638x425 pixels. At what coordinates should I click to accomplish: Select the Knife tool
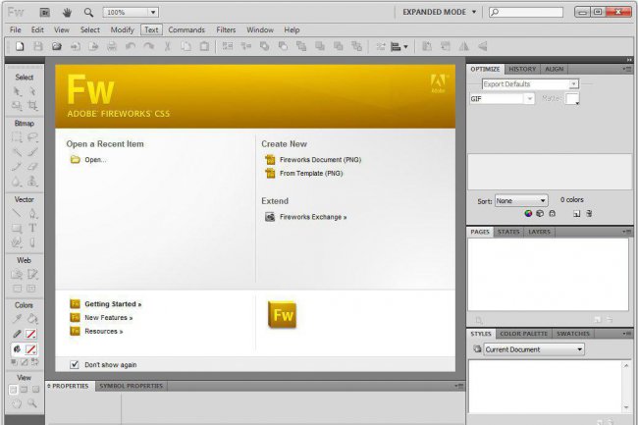tap(32, 242)
